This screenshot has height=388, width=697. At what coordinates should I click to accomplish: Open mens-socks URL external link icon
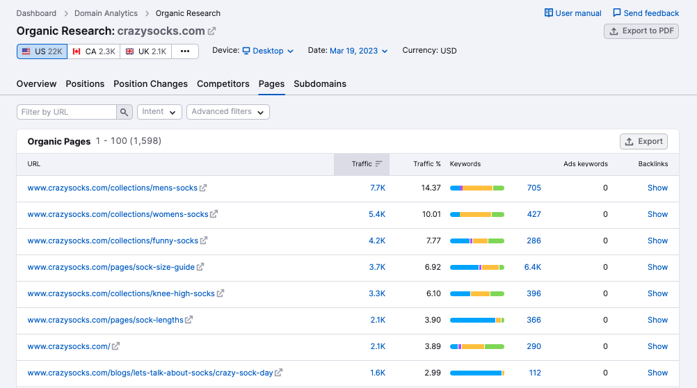[x=203, y=188]
